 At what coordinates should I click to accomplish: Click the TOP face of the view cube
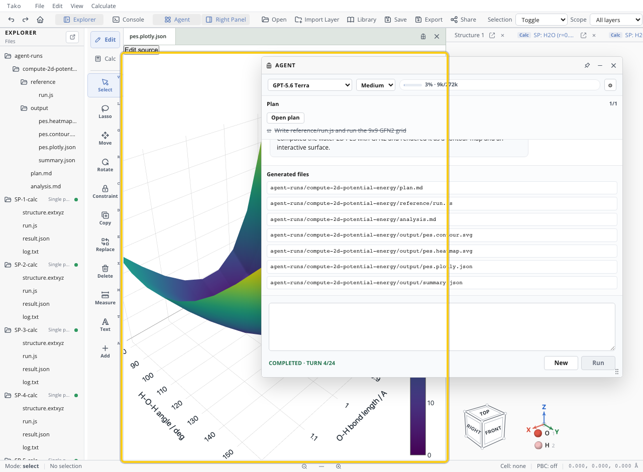(x=484, y=413)
